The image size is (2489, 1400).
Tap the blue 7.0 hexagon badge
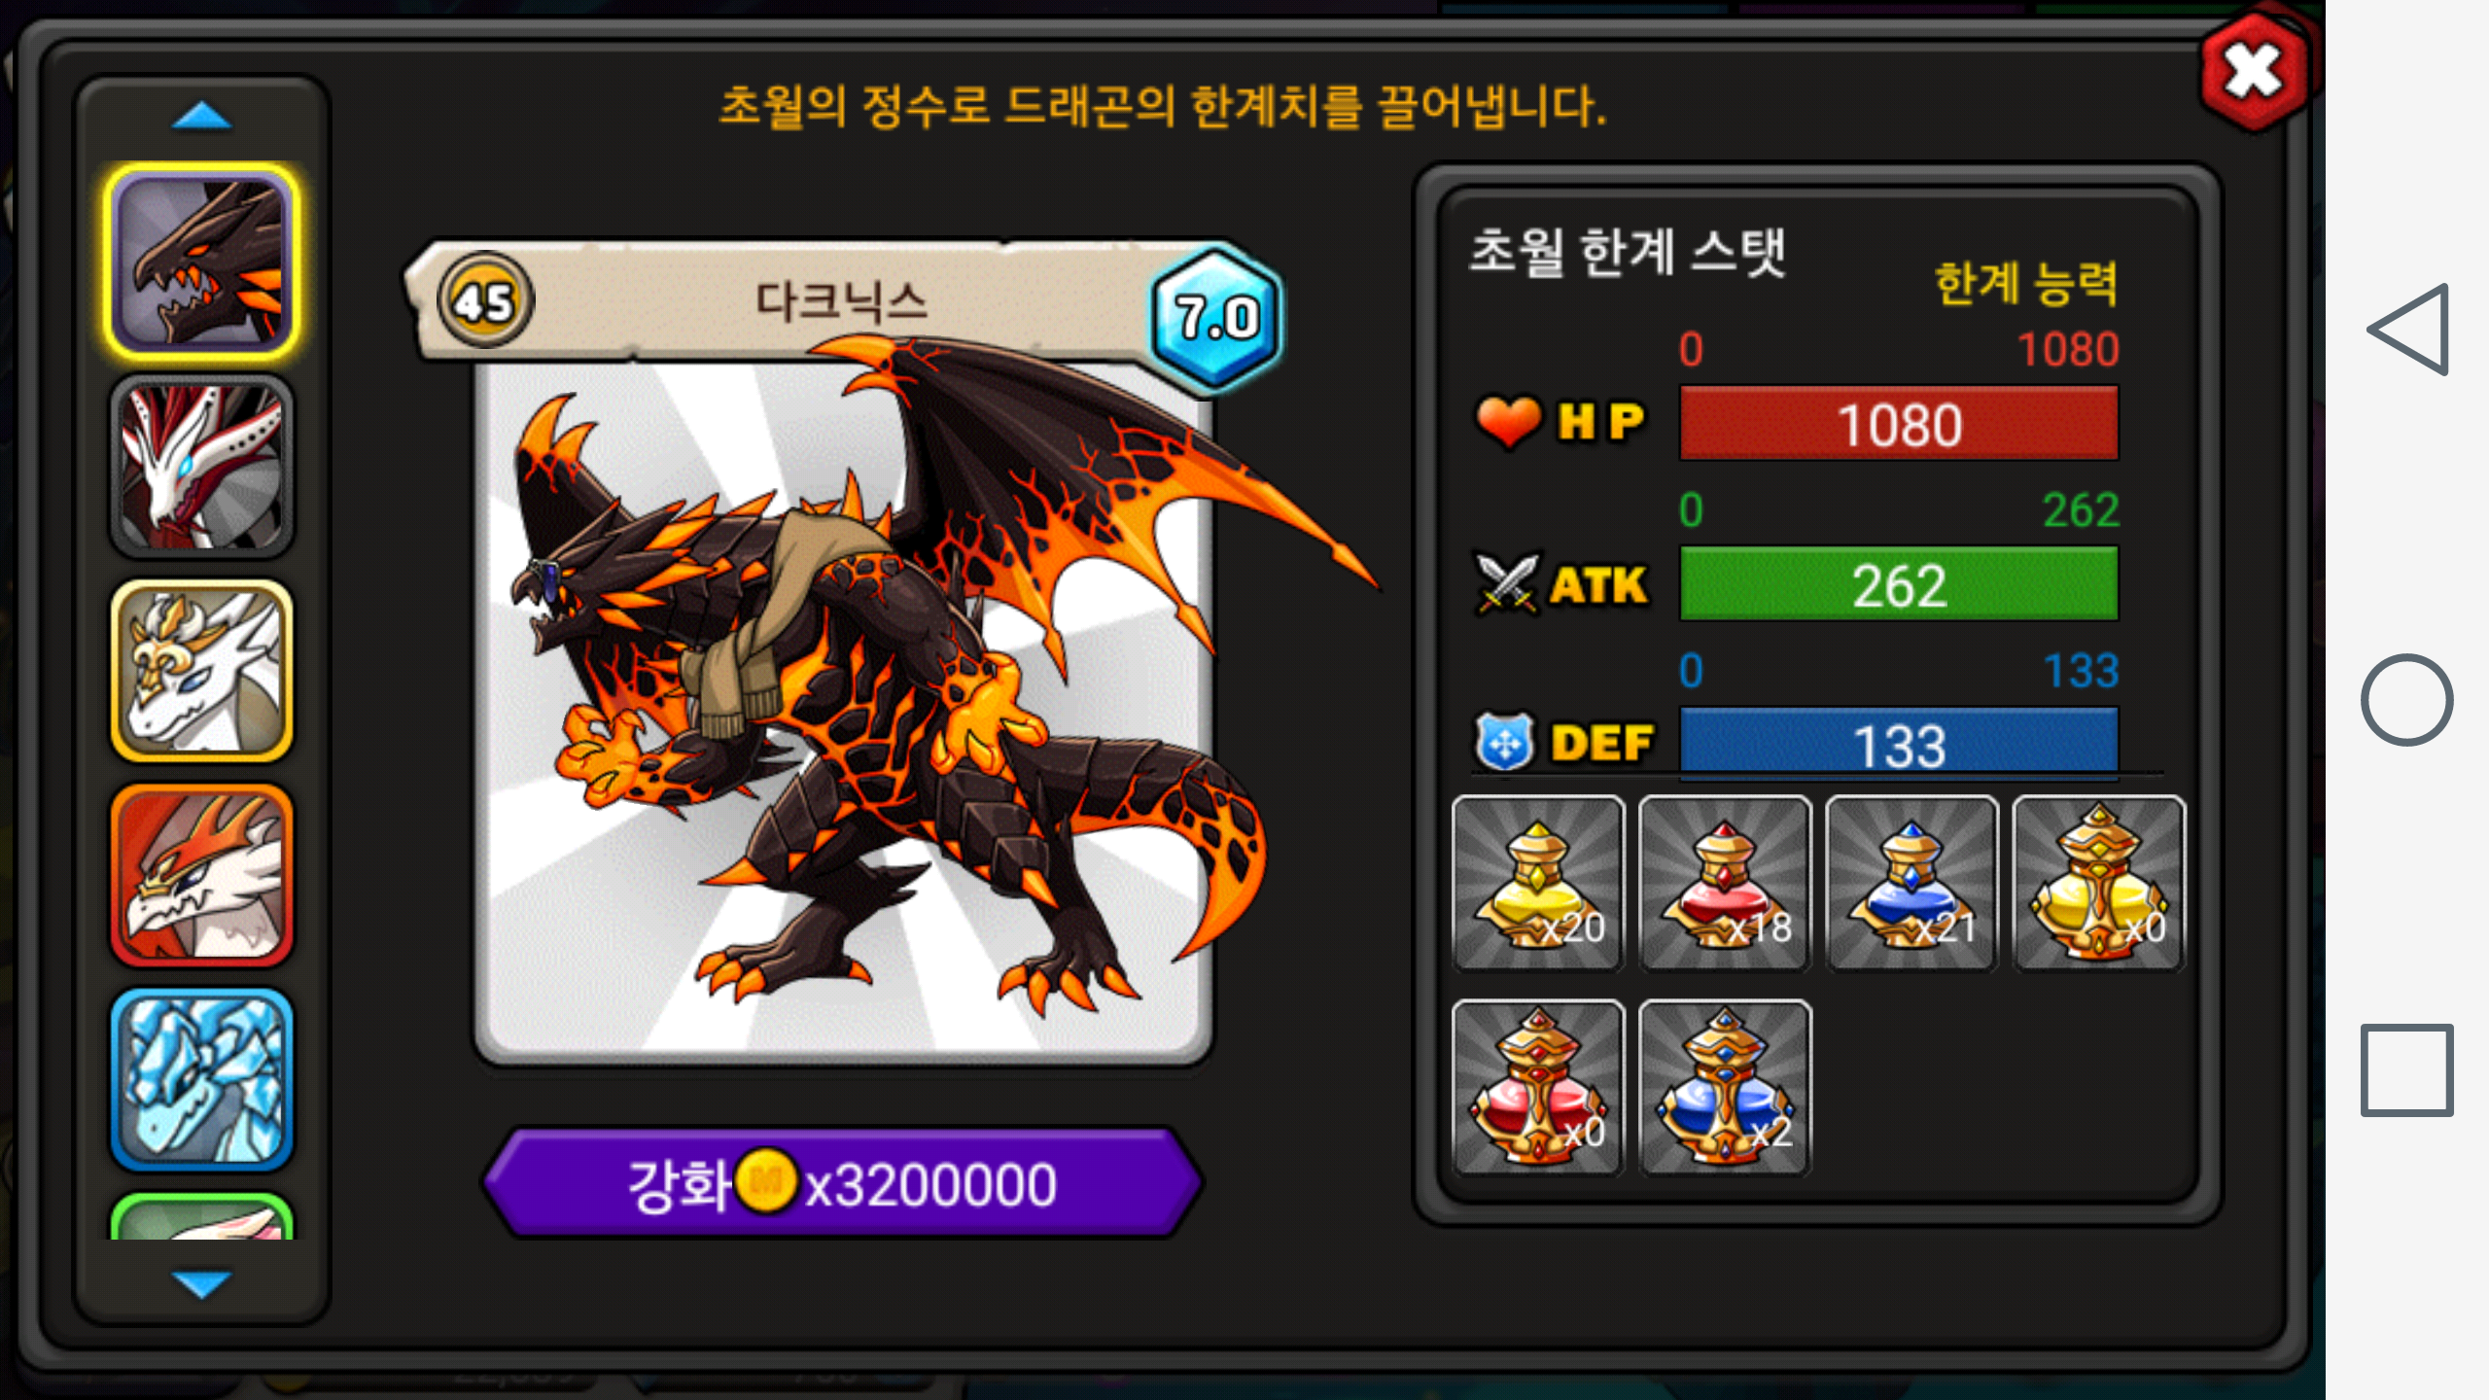[1216, 318]
